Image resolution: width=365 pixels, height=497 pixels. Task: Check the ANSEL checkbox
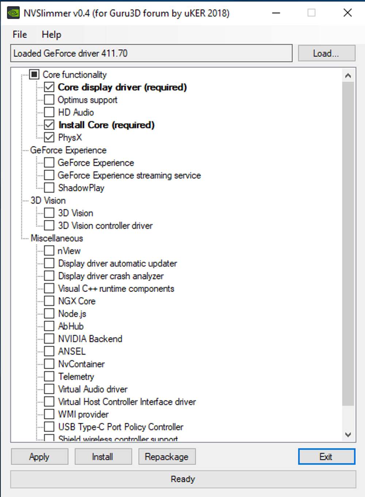click(49, 351)
